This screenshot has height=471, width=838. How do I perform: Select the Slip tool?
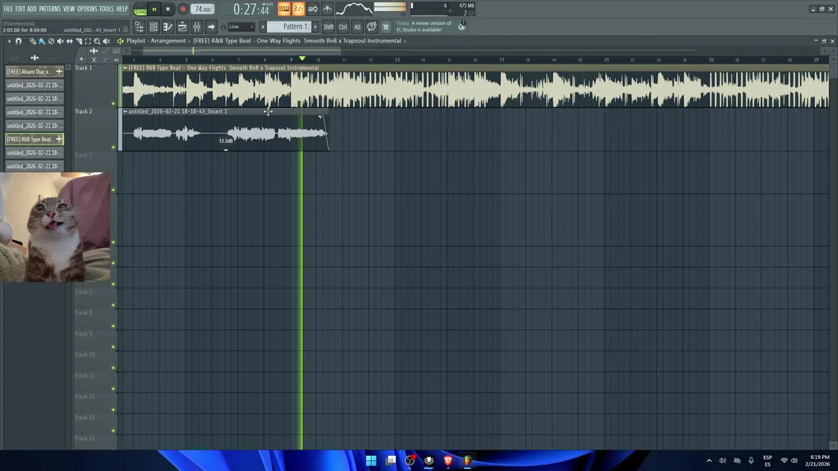point(69,41)
